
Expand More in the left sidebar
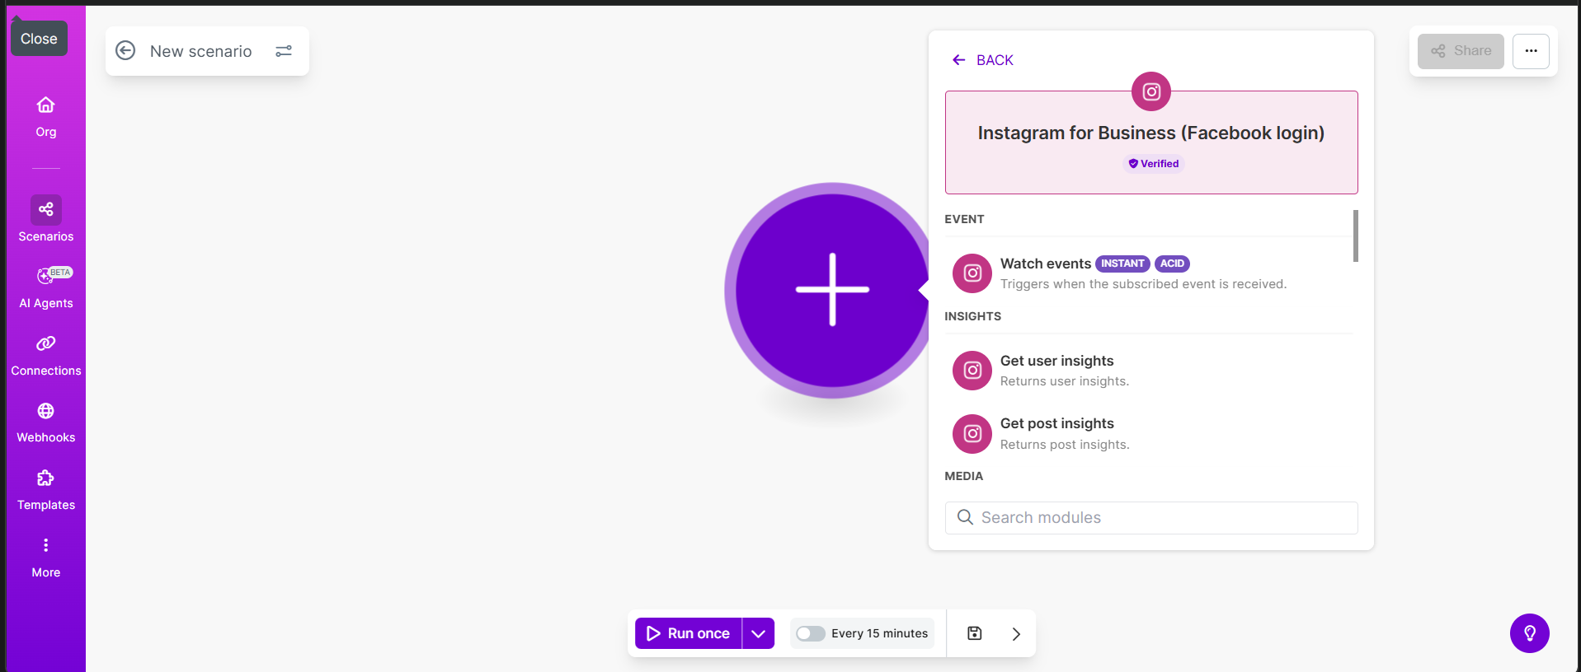tap(46, 547)
